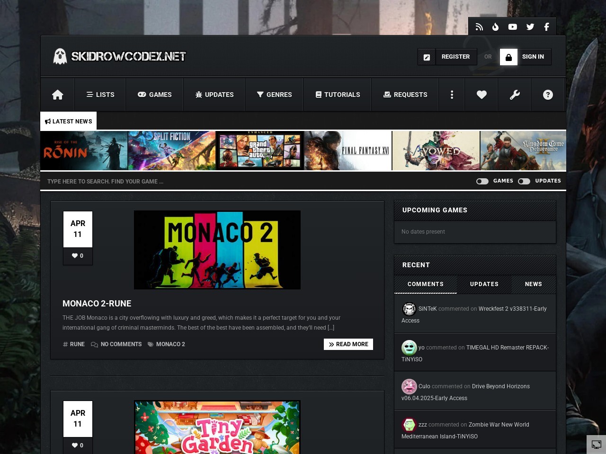Open the GAMES menu

pos(155,95)
